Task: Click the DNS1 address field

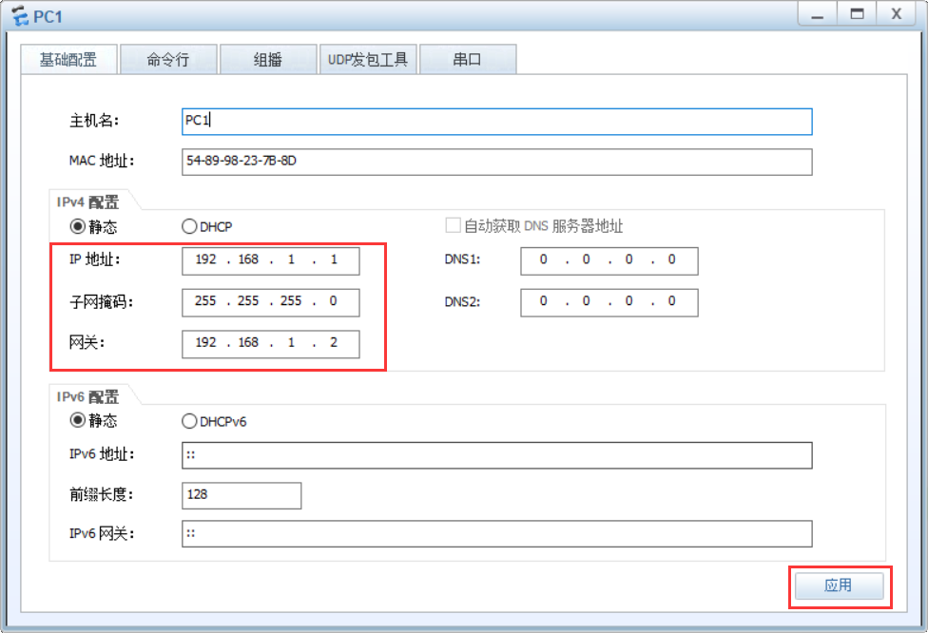Action: 609,260
